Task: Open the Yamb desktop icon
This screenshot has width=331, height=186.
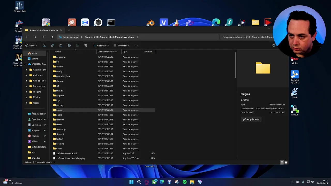Action: [x=295, y=93]
